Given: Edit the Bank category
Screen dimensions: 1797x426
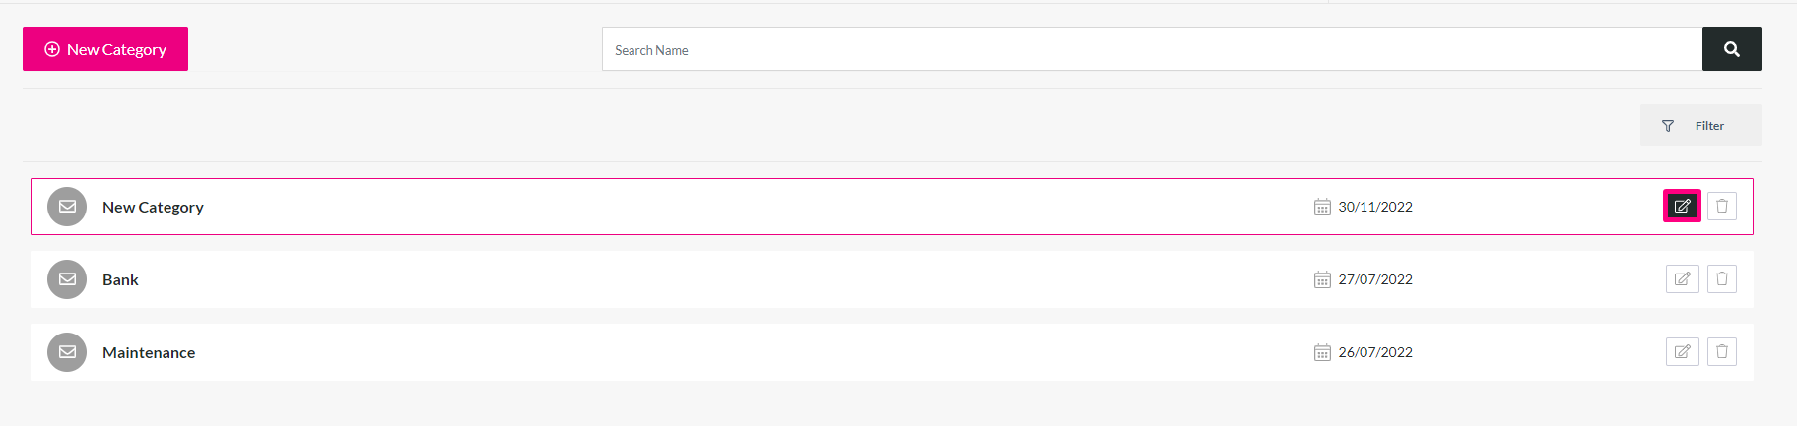Looking at the screenshot, I should click(1683, 279).
